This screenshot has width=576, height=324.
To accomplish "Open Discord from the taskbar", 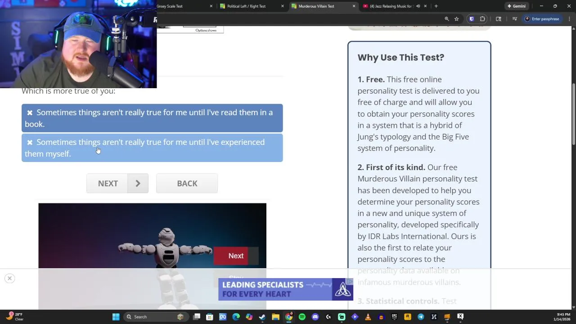I will point(315,317).
